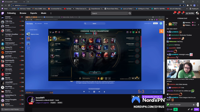The image size is (200, 112).
Task: Show previous gift leaderboard page
Action: point(166,25)
